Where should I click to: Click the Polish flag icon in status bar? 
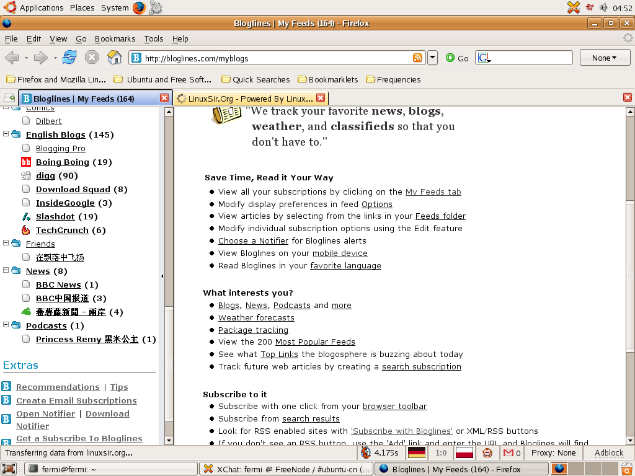point(464,452)
